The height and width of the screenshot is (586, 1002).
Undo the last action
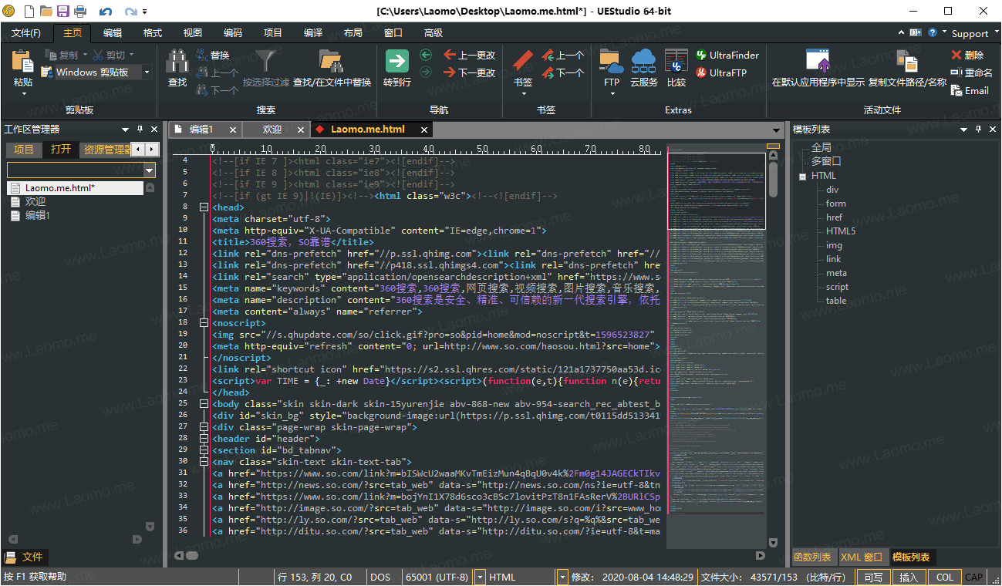(106, 12)
